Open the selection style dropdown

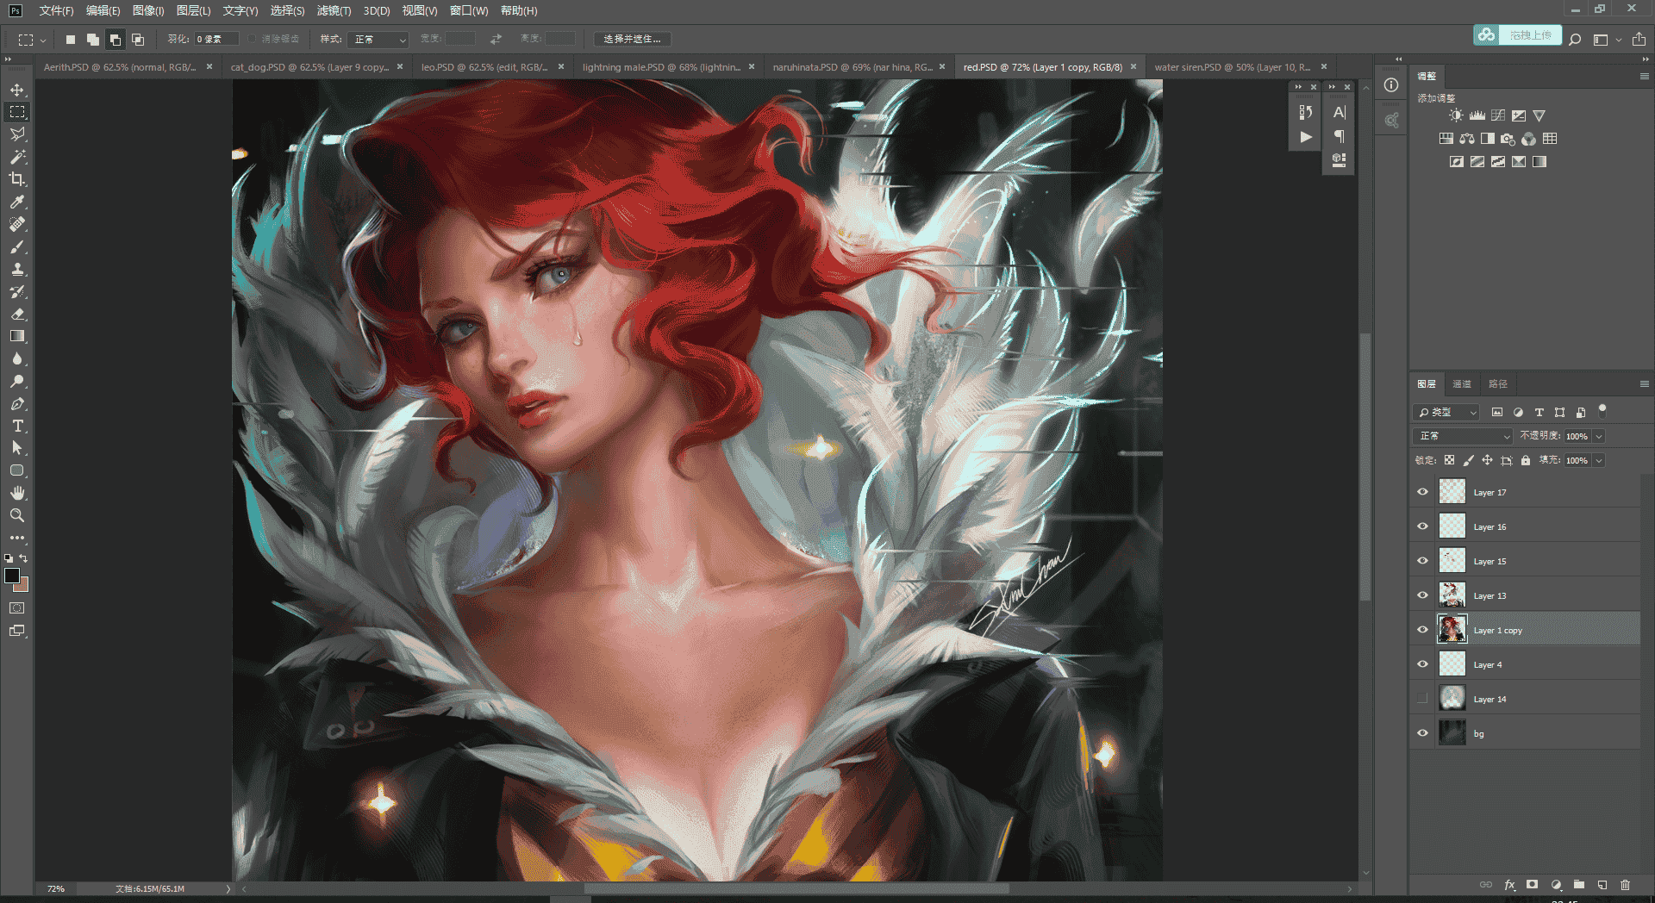pyautogui.click(x=378, y=39)
